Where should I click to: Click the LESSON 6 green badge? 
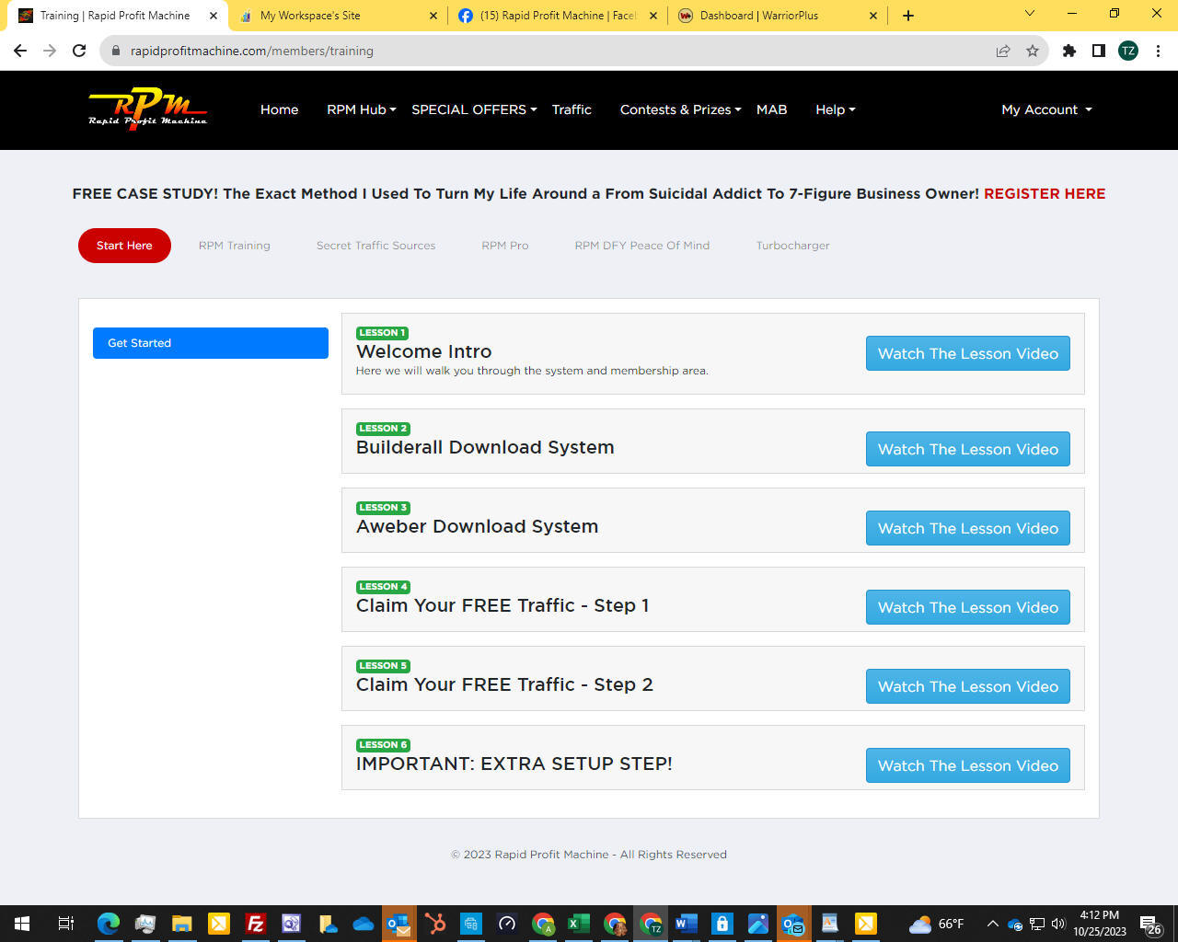[x=383, y=745]
